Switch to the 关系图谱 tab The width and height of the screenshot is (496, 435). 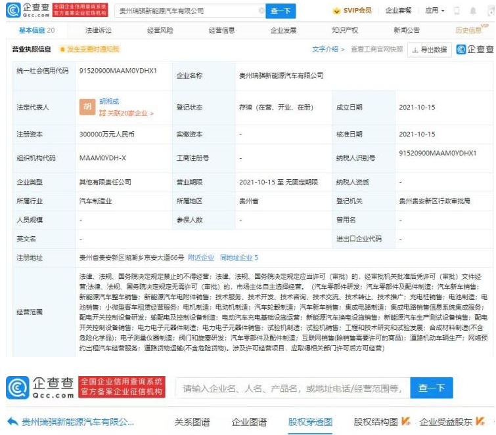tap(192, 422)
